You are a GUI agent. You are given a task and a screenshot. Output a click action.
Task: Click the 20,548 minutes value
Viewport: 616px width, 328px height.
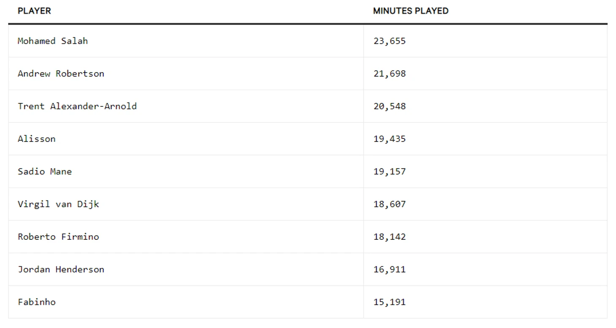tap(389, 106)
